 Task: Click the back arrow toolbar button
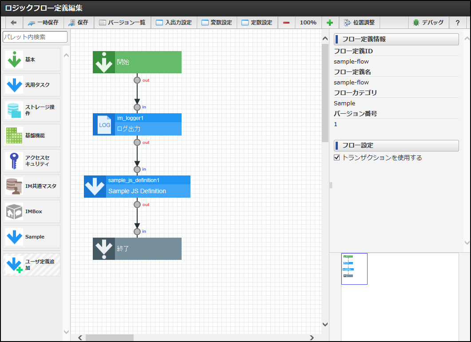(13, 23)
